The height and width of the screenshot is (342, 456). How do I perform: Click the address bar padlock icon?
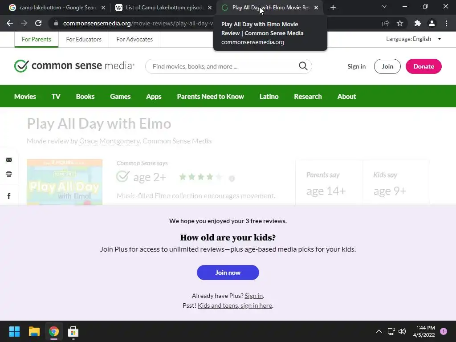[56, 23]
